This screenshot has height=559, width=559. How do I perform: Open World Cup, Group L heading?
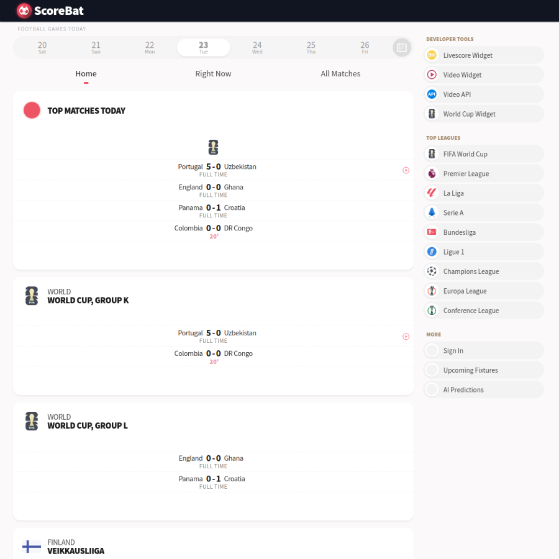click(88, 426)
